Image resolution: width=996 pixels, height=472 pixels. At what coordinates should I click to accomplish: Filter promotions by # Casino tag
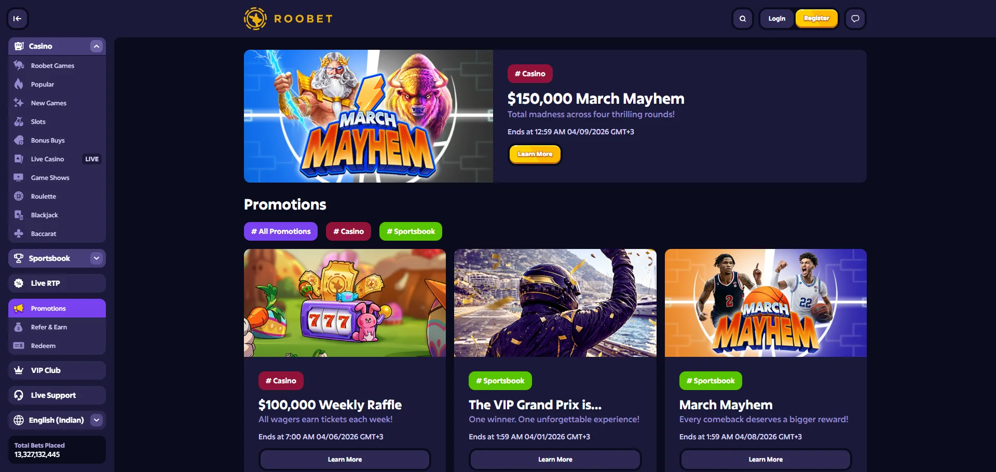tap(348, 231)
